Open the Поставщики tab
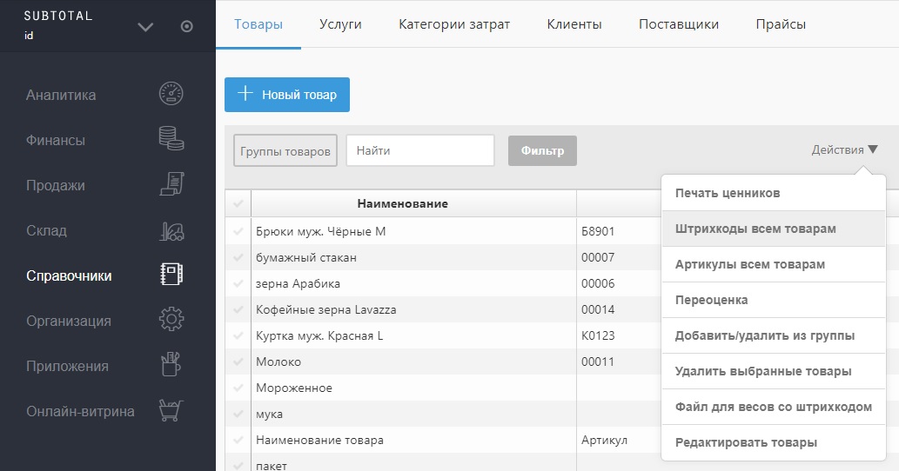This screenshot has height=471, width=899. coord(679,24)
